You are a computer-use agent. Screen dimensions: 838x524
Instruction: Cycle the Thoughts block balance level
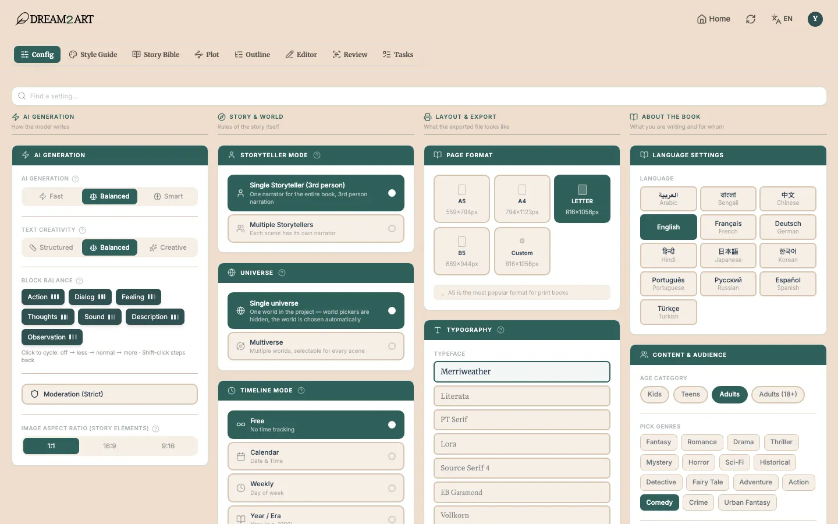48,317
